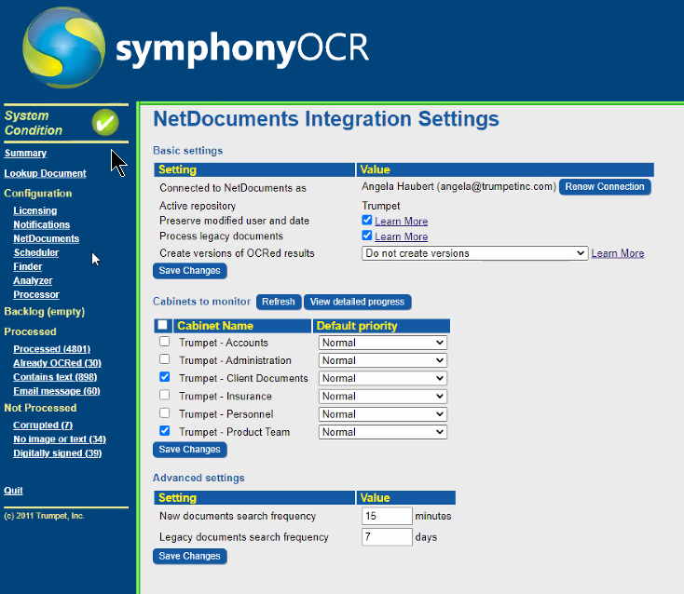Open priority dropdown for Trumpet - Administration

click(383, 360)
